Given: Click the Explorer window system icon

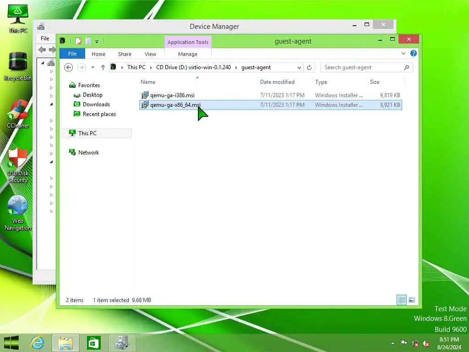Looking at the screenshot, I should pyautogui.click(x=62, y=41).
